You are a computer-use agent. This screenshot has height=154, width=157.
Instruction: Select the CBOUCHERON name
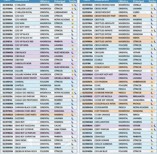(101, 45)
